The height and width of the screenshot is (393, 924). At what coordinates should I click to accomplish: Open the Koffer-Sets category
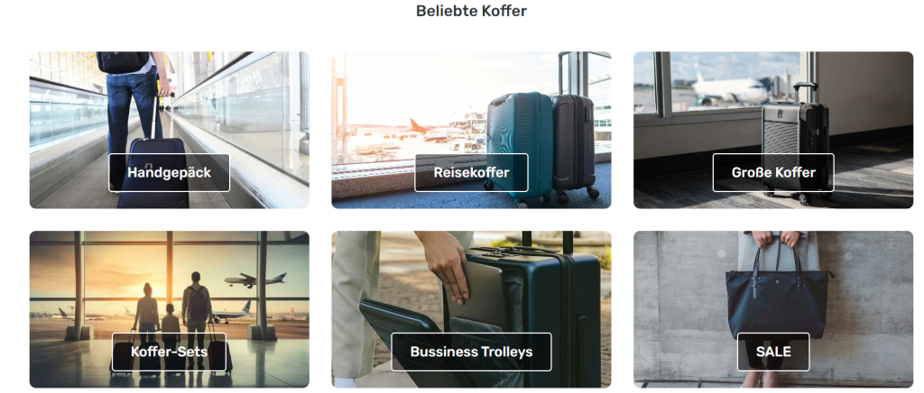point(169,352)
